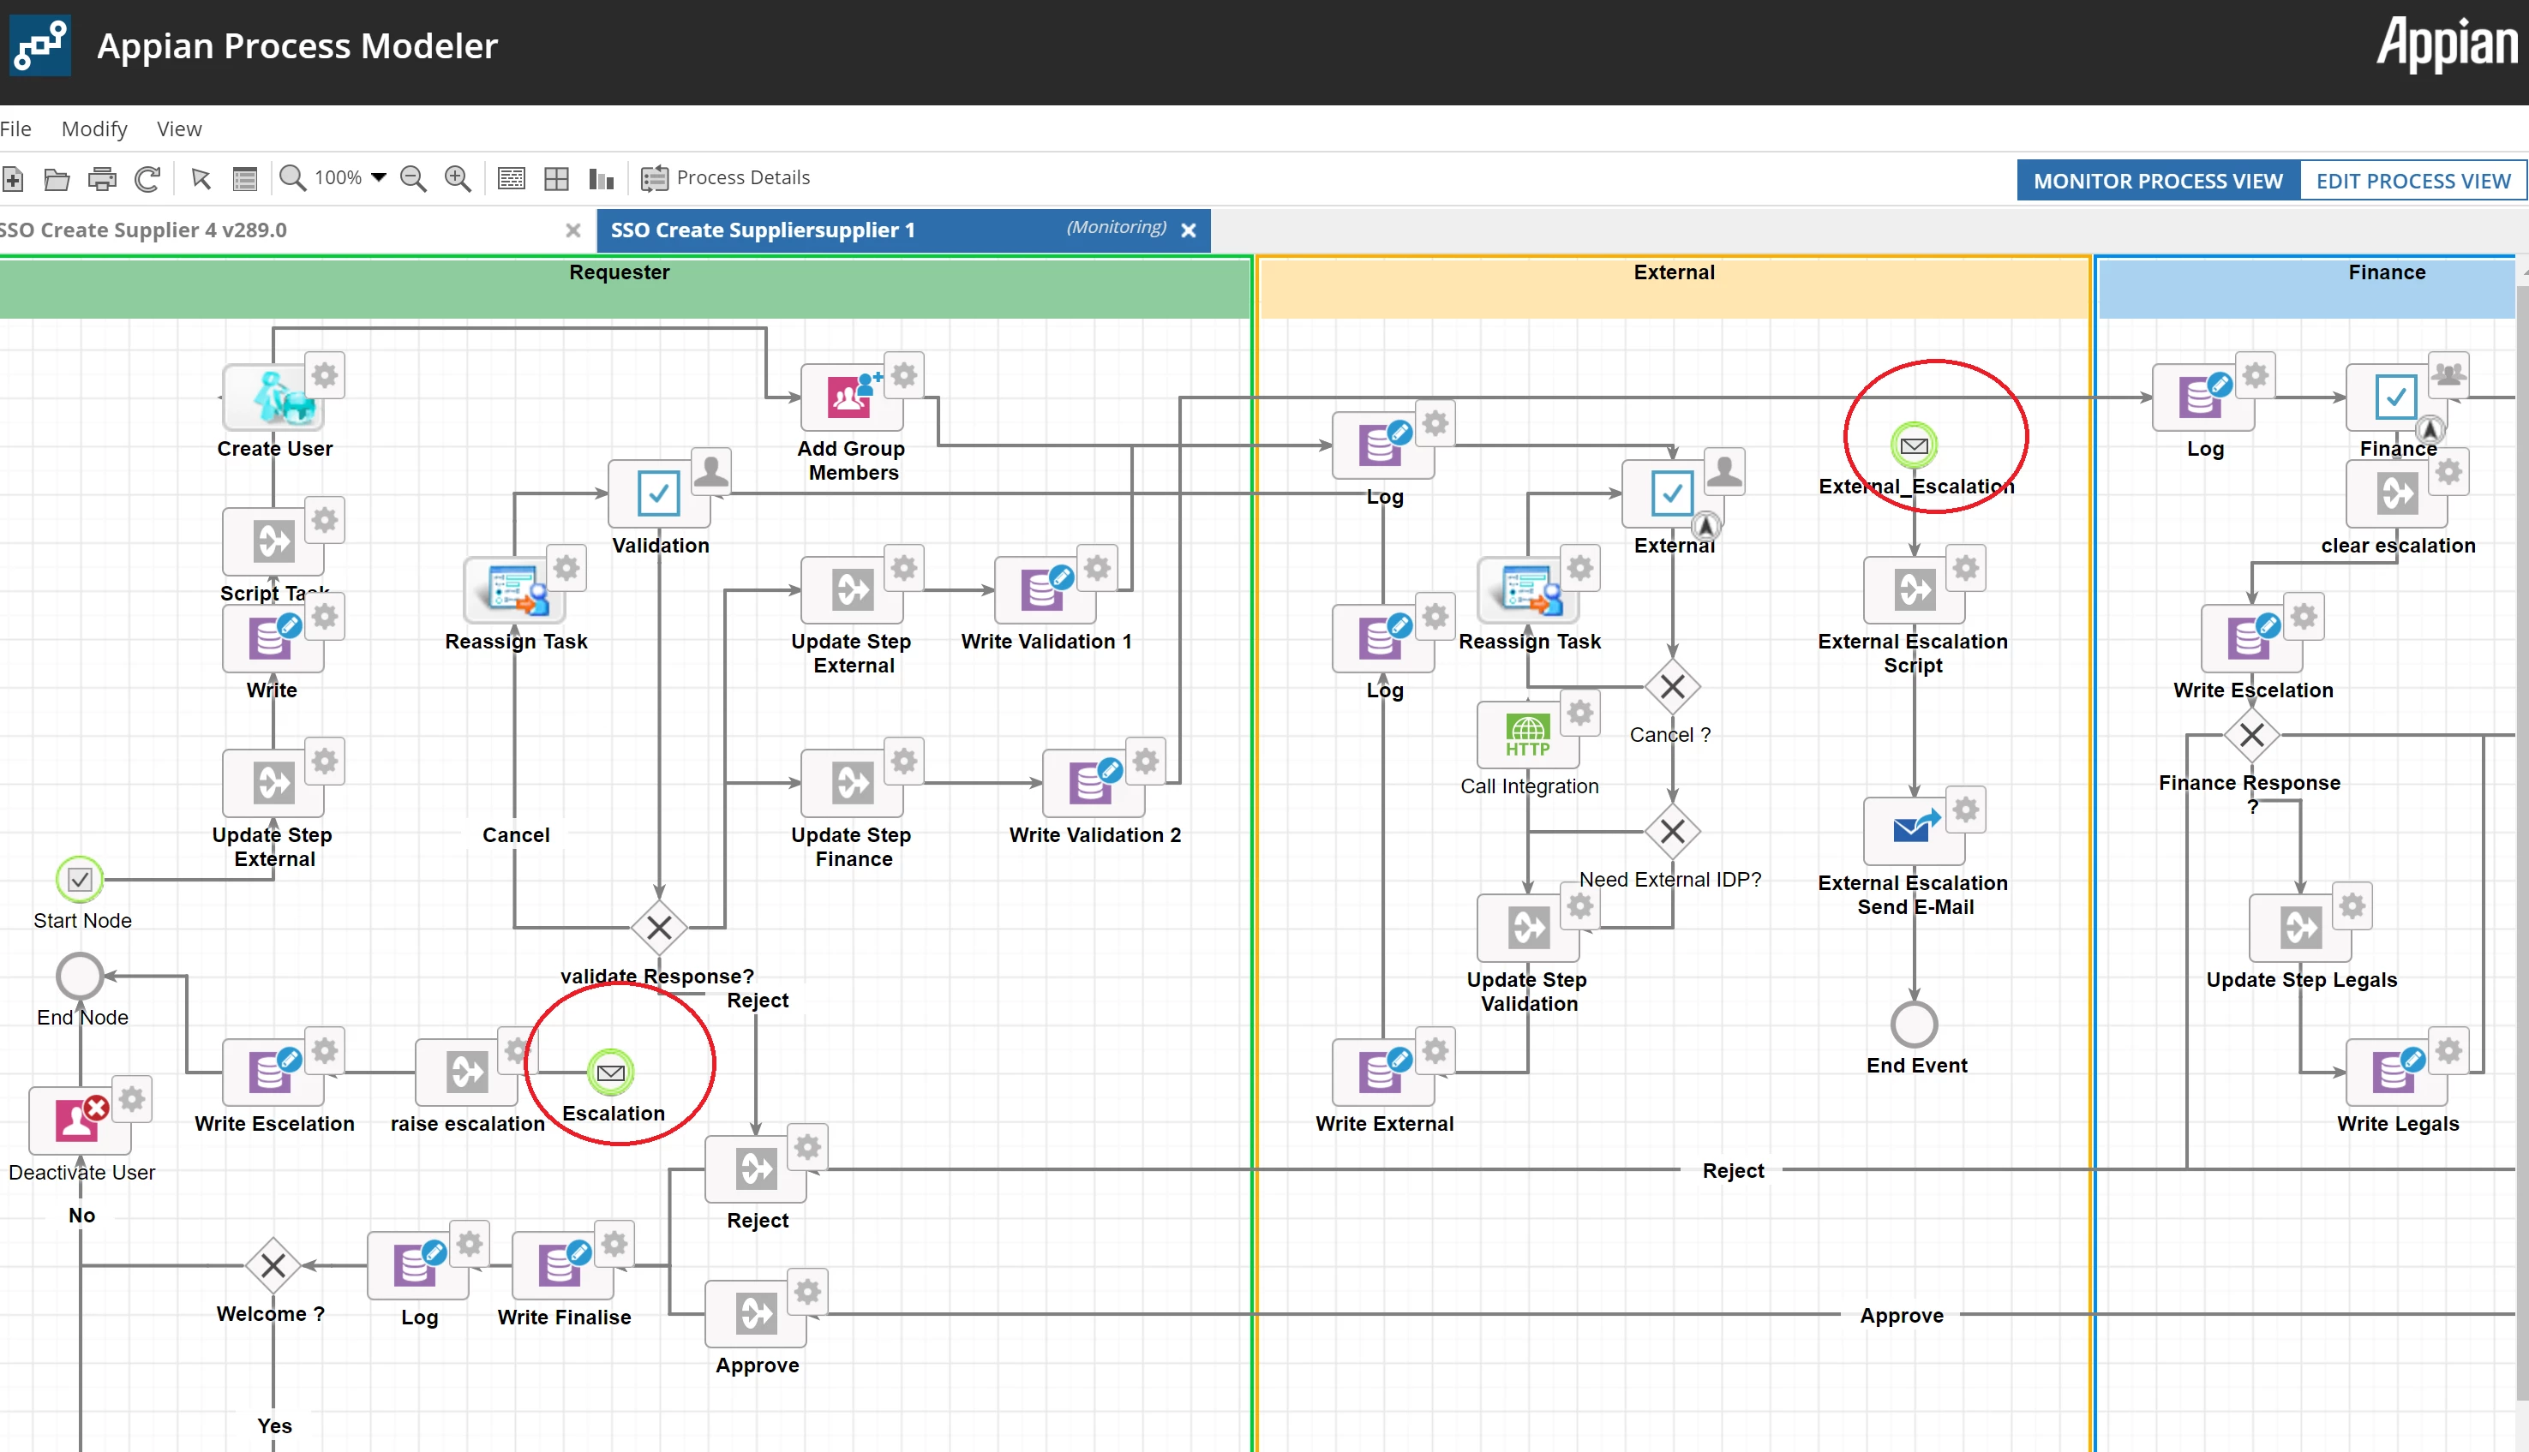Image resolution: width=2529 pixels, height=1452 pixels.
Task: Select the Write Legals node
Action: tap(2396, 1072)
